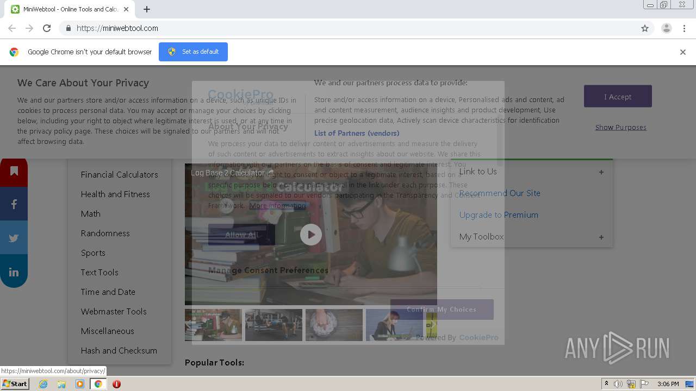Click Allow All in the CookiePro dialog

pos(241,235)
